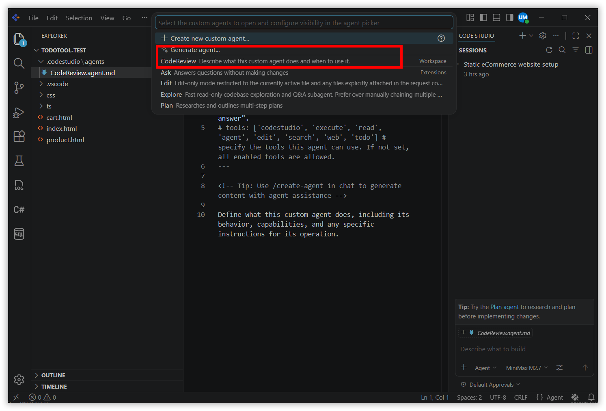The height and width of the screenshot is (411, 606).
Task: Open the Run and Debug view
Action: 19,112
